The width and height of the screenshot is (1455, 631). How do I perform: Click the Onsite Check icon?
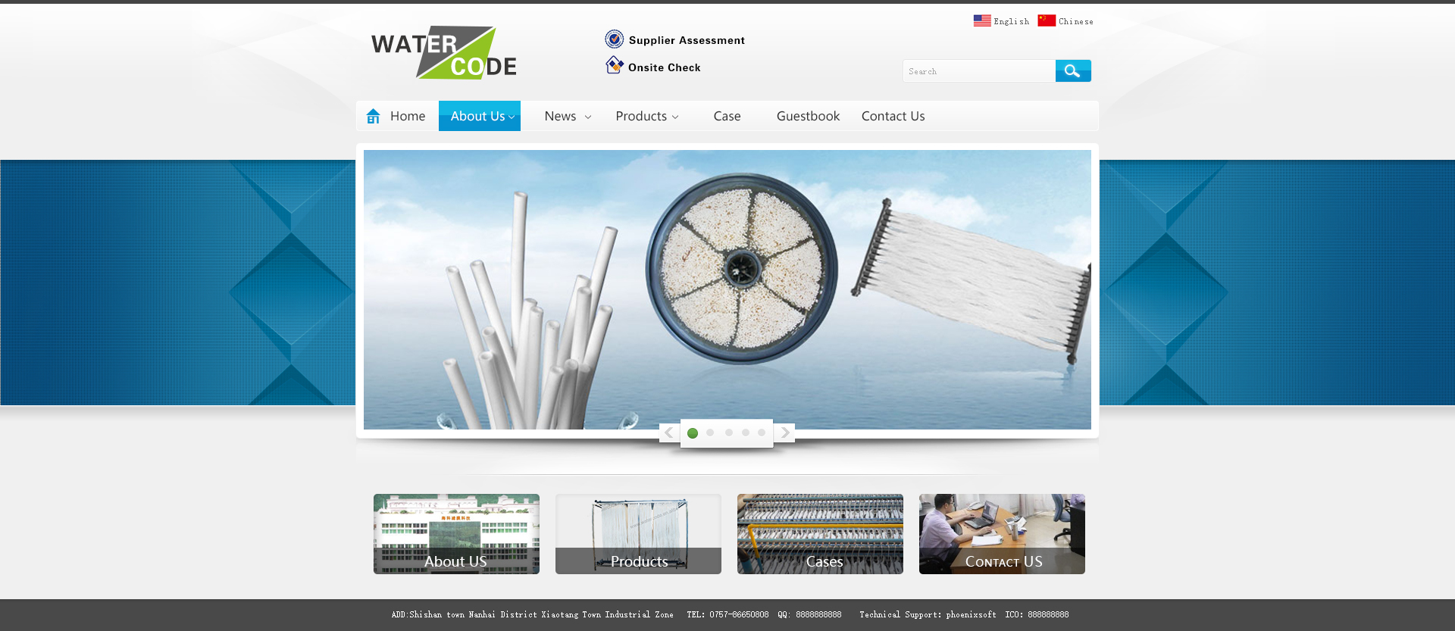(615, 66)
